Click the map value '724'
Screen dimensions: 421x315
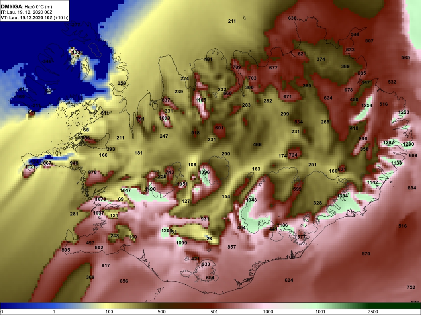(293, 155)
